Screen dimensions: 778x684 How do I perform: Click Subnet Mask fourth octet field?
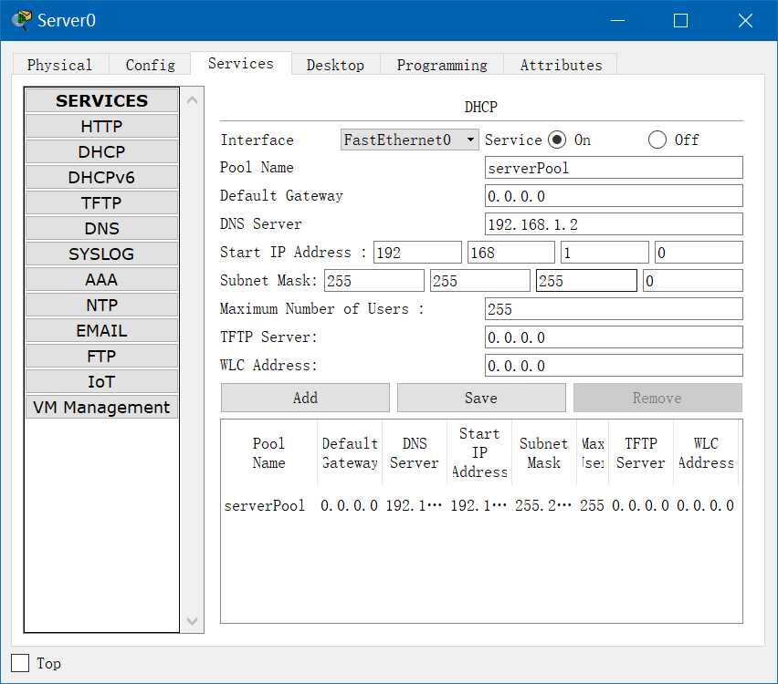(x=693, y=281)
